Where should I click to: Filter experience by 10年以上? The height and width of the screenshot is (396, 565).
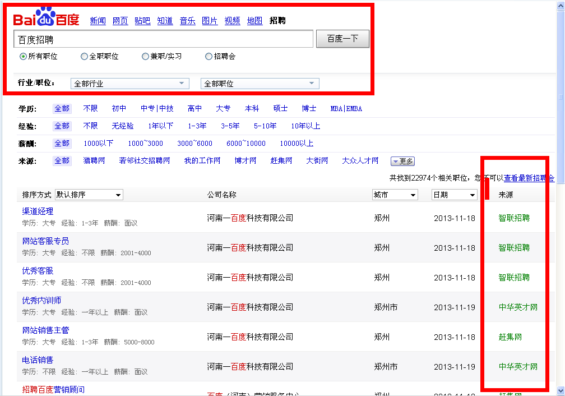(x=305, y=126)
